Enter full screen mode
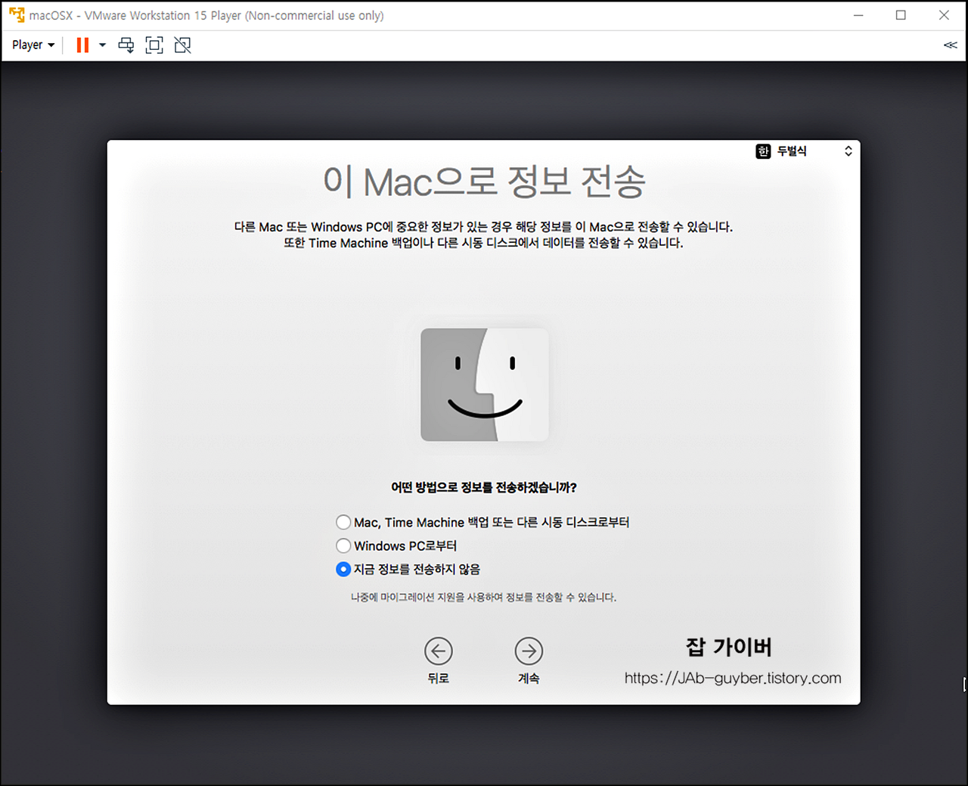Image resolution: width=968 pixels, height=786 pixels. pos(154,45)
